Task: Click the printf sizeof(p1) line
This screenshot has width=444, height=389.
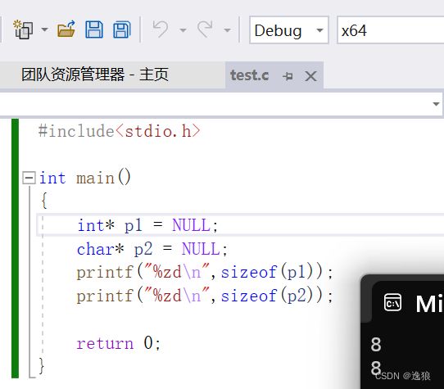Action: coord(205,273)
